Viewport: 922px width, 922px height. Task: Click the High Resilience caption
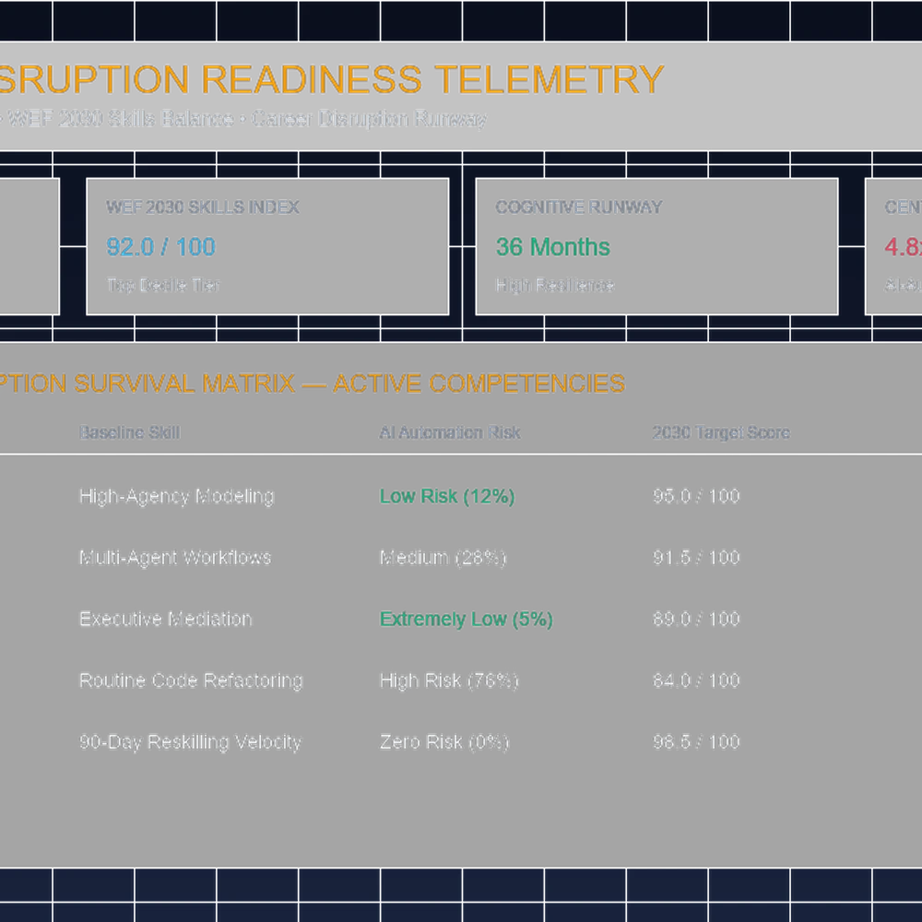click(x=554, y=285)
